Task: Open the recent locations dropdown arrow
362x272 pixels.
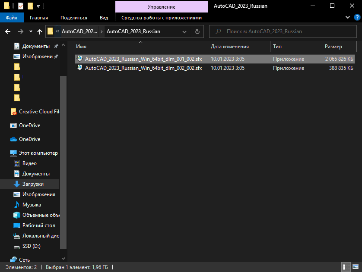Action: click(x=31, y=31)
